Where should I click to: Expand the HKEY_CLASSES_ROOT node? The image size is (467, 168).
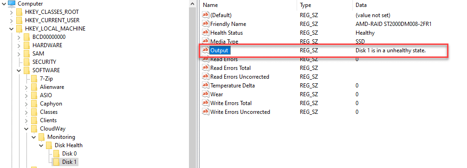11,12
